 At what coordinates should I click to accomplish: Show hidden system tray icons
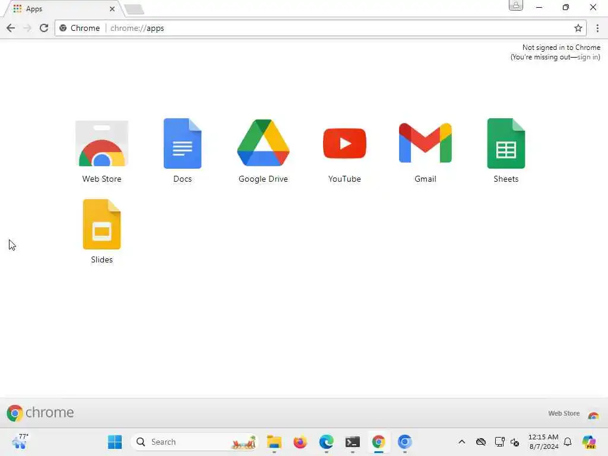pos(461,442)
